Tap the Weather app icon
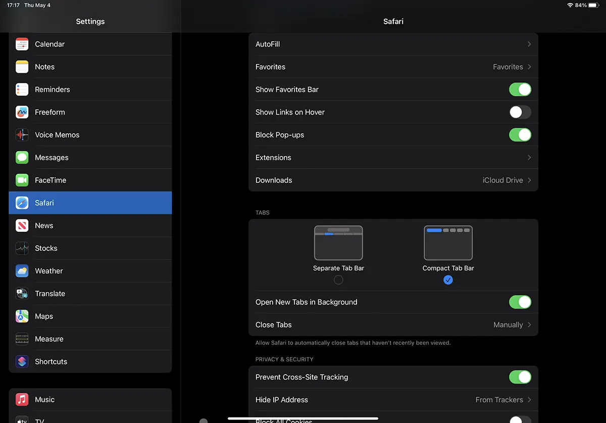606x423 pixels. [x=22, y=271]
